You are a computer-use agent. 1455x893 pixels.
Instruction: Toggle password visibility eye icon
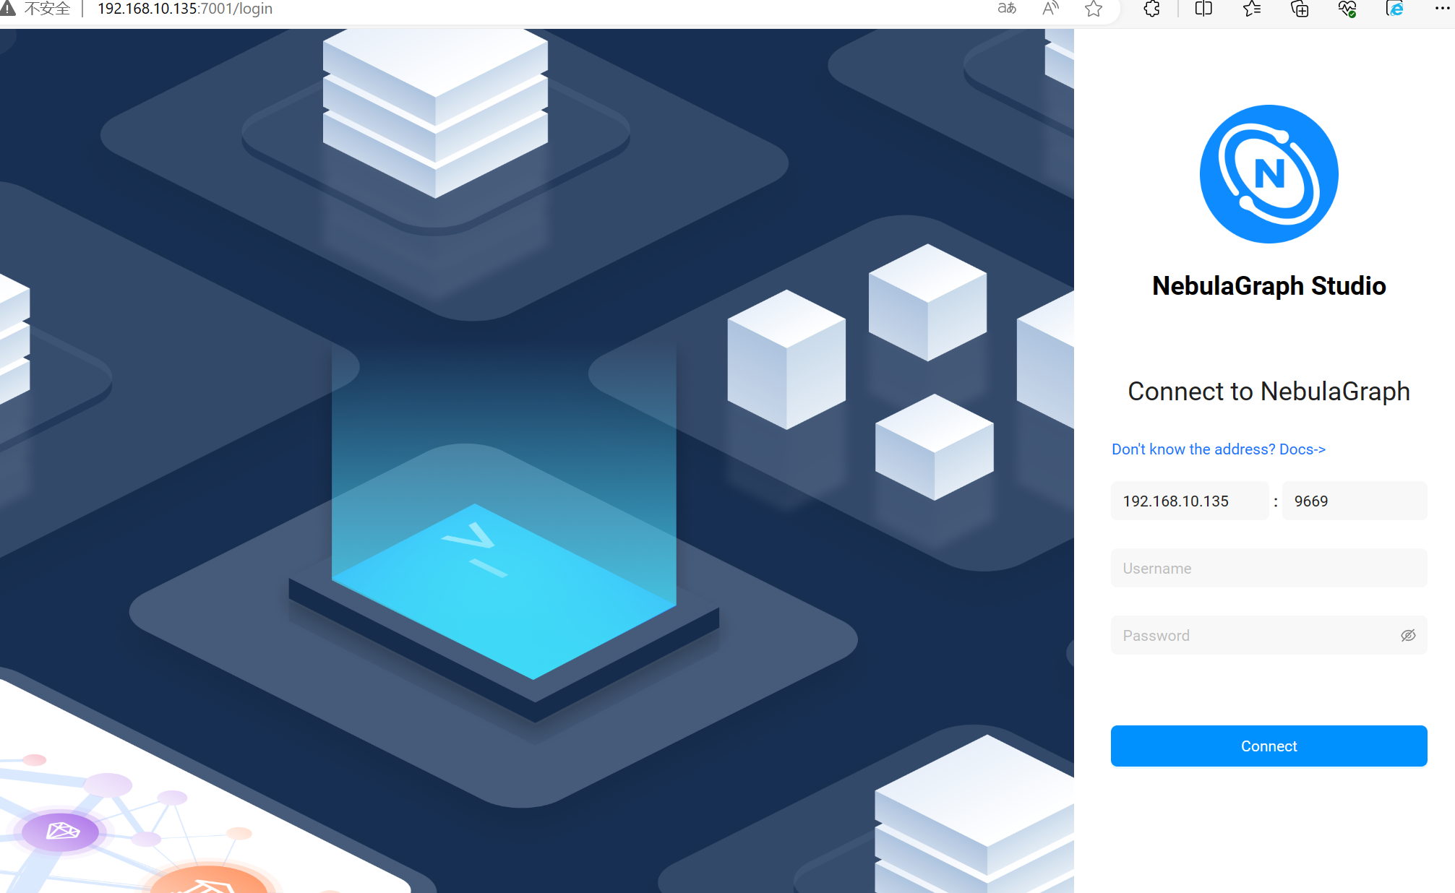[x=1408, y=636]
